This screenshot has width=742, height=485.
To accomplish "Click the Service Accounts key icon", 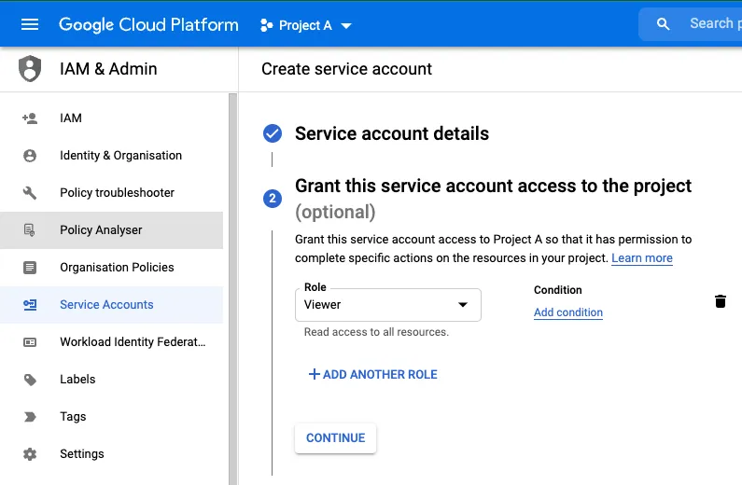I will 30,305.
